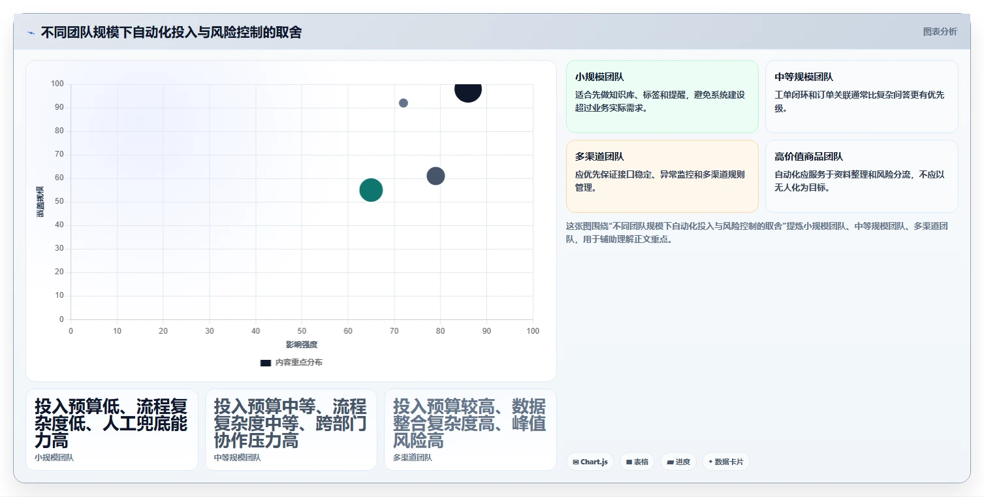Click the 小规模团队 caption under first data card
The image size is (984, 497).
pos(54,458)
